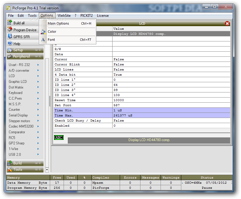Screen dimensions: 241x199
Task: Click the Font letter A icon
Action: coord(43,40)
